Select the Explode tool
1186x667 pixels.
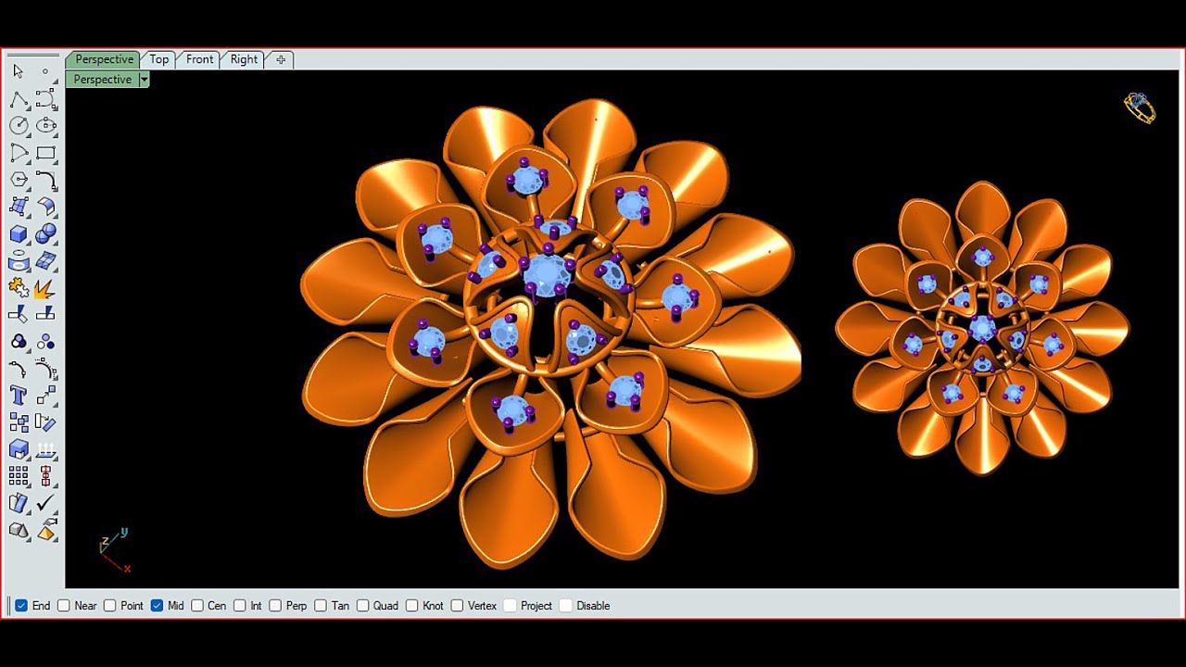pos(45,288)
